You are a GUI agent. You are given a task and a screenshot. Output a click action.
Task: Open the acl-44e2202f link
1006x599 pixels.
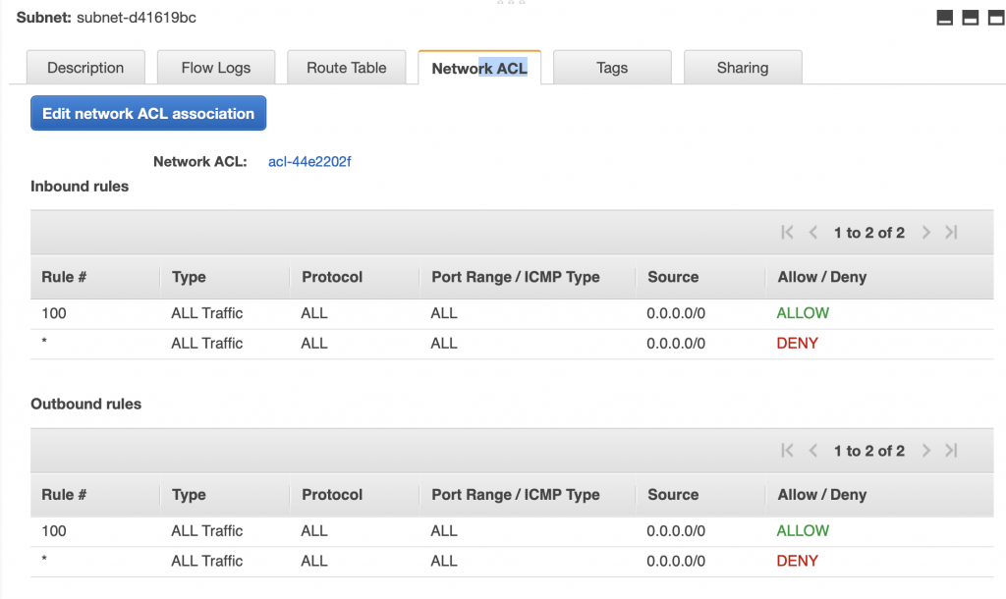coord(309,162)
